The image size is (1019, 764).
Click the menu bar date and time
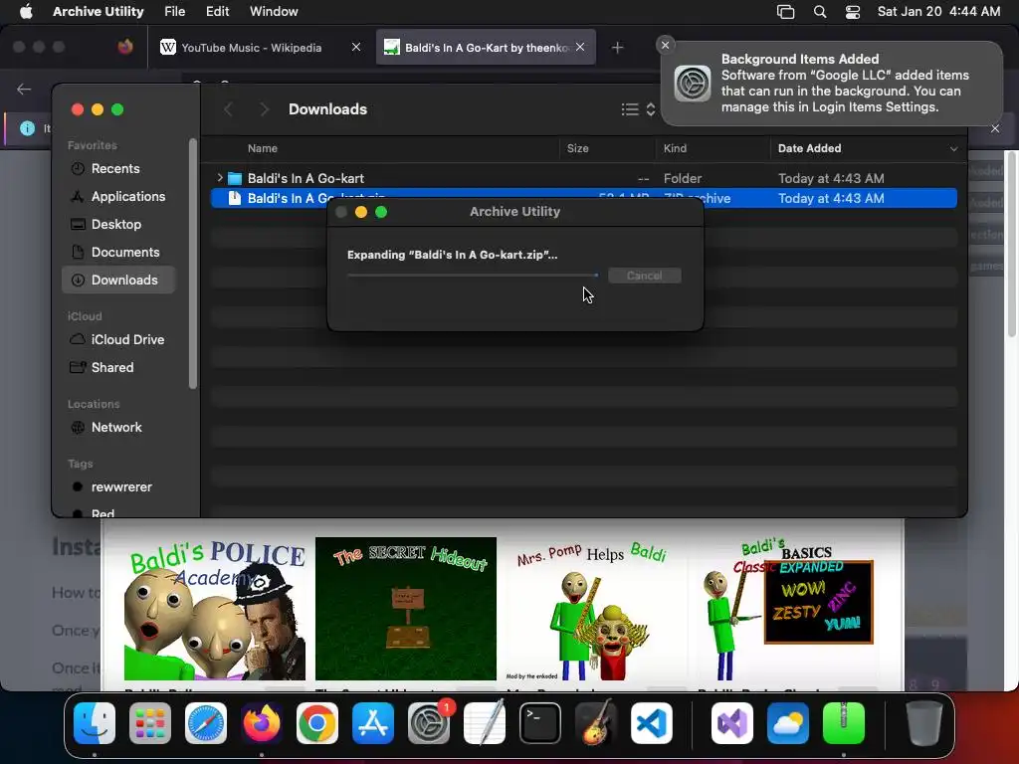pos(938,11)
